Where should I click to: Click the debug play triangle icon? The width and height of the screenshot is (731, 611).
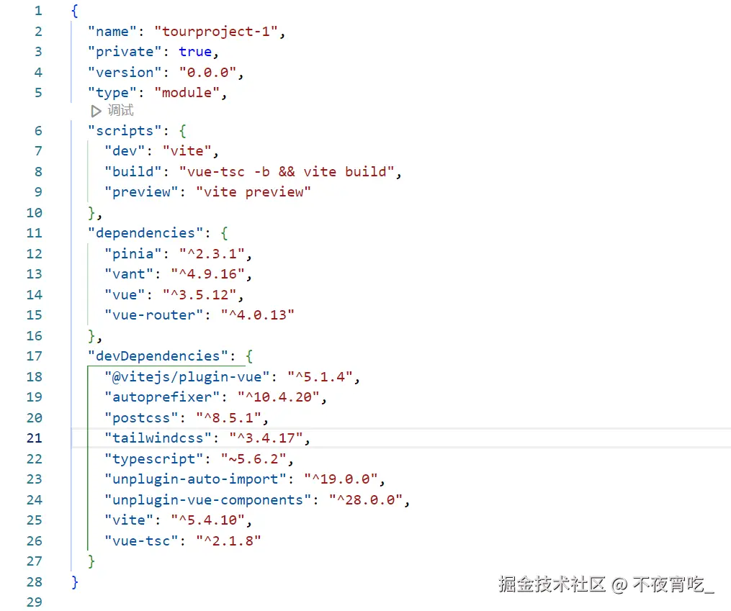point(96,111)
